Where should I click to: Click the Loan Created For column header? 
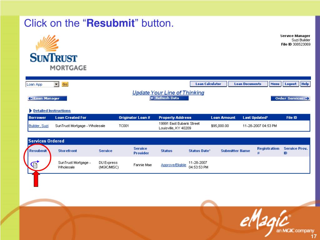pyautogui.click(x=71, y=117)
